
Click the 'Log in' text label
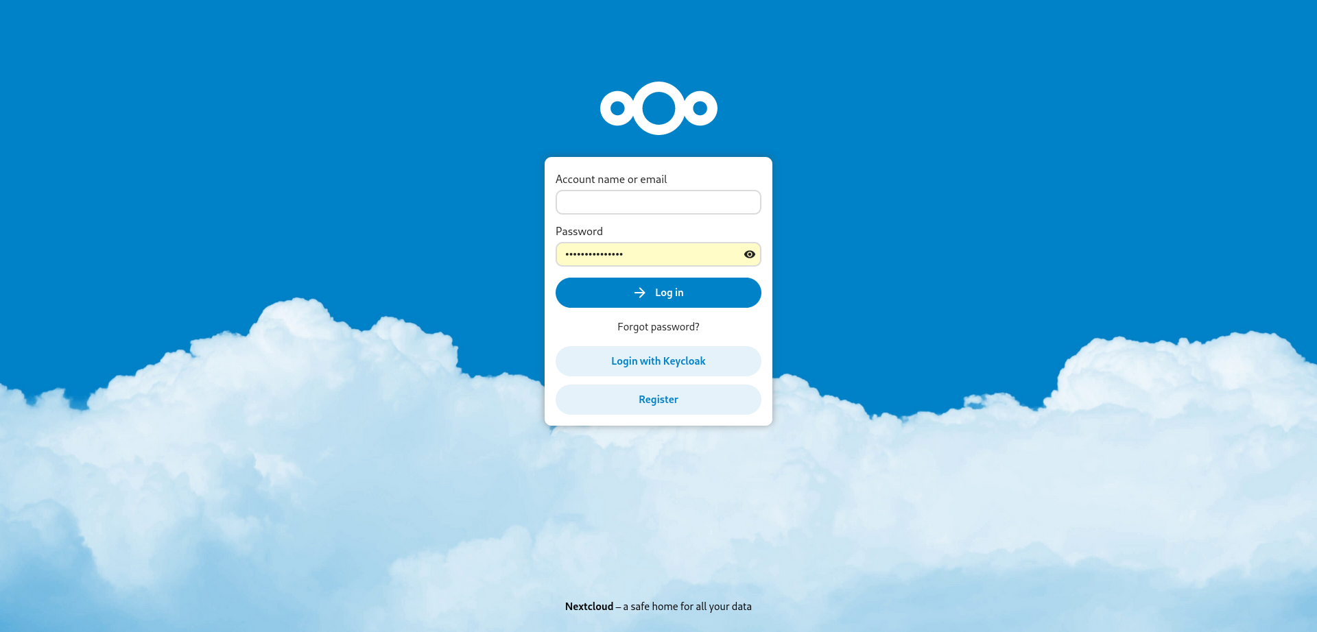[x=669, y=293]
